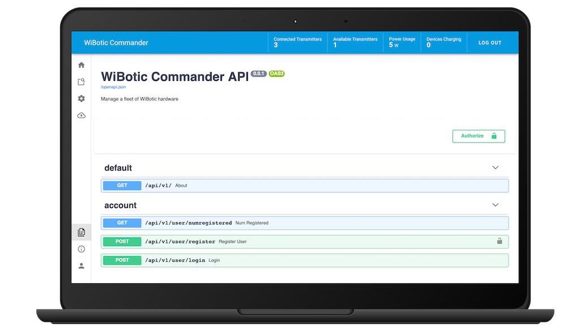Click the WiBotic Commander header title

(116, 43)
